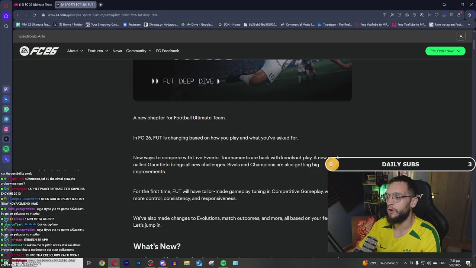476x268 pixels.
Task: Open Aria AI sidebar icon
Action: 6,89
